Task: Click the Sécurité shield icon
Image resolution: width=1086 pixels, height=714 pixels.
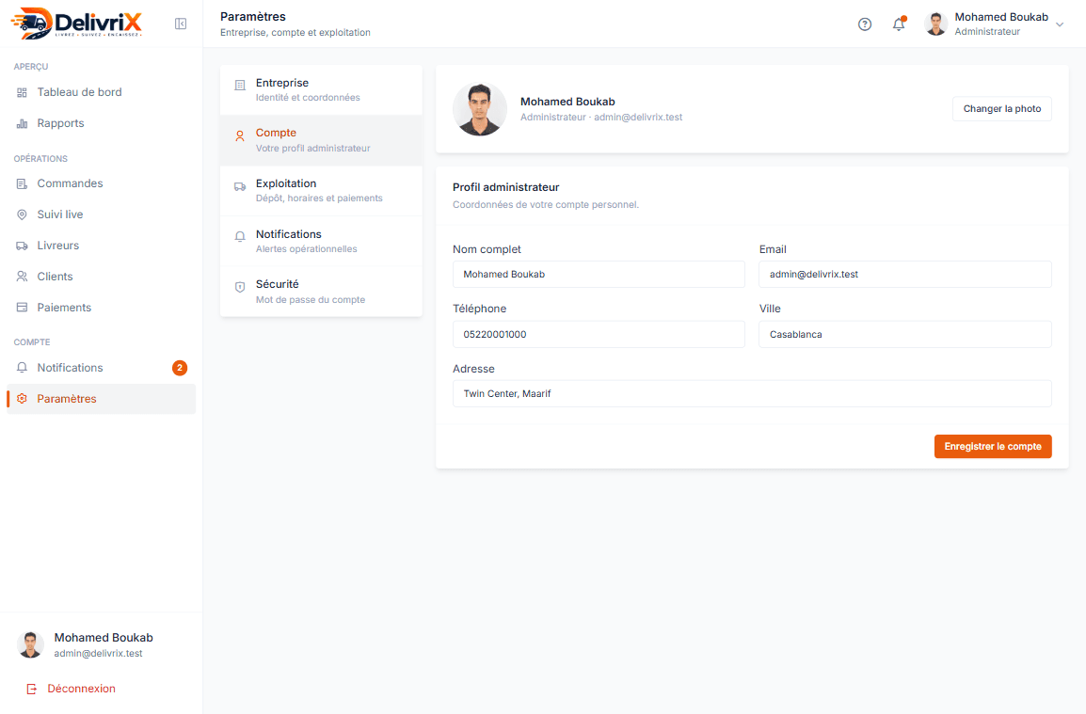Action: point(240,288)
